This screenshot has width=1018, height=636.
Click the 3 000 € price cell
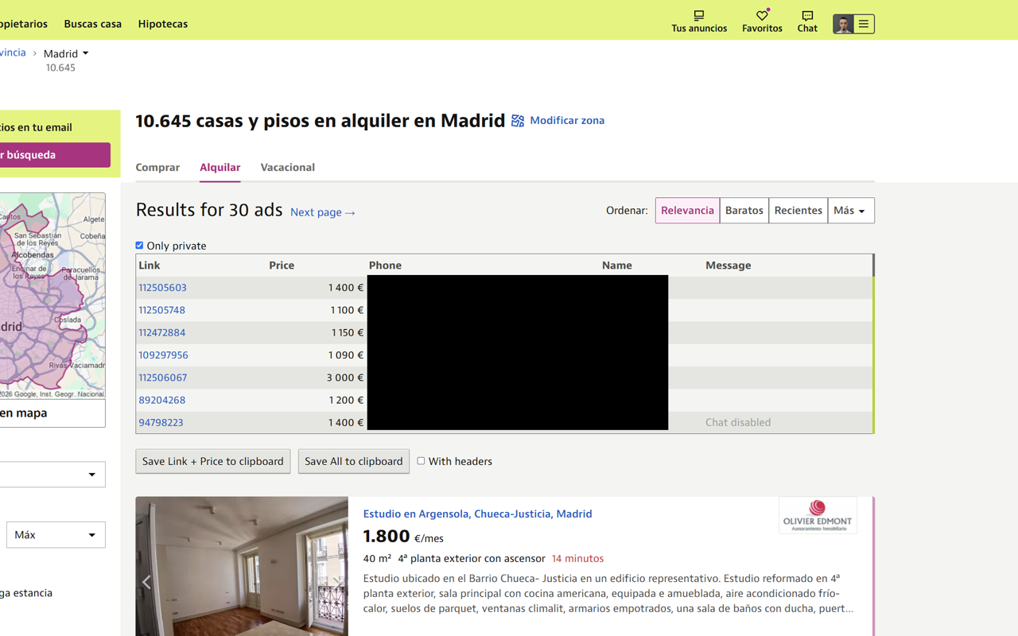[x=345, y=378]
